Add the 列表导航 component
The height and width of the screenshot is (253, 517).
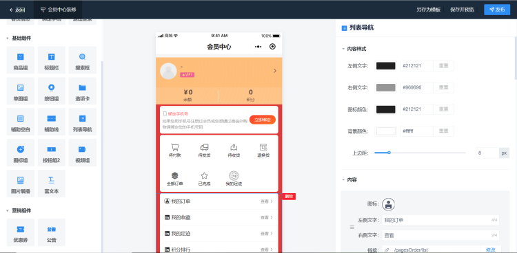[x=83, y=122]
